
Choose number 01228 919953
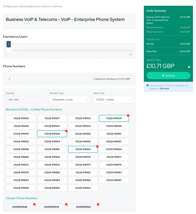tap(21, 142)
